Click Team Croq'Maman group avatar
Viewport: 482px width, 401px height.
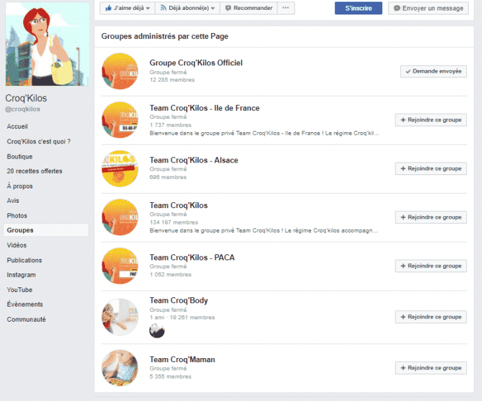point(120,368)
